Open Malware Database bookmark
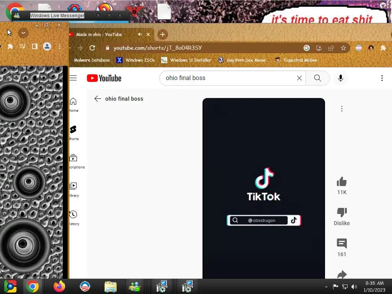The height and width of the screenshot is (294, 392). coord(92,60)
